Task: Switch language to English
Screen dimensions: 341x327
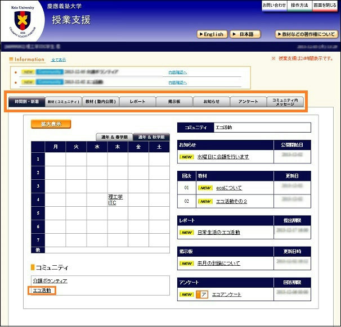Action: click(212, 34)
